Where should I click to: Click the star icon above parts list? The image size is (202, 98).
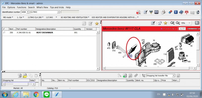click(97, 23)
